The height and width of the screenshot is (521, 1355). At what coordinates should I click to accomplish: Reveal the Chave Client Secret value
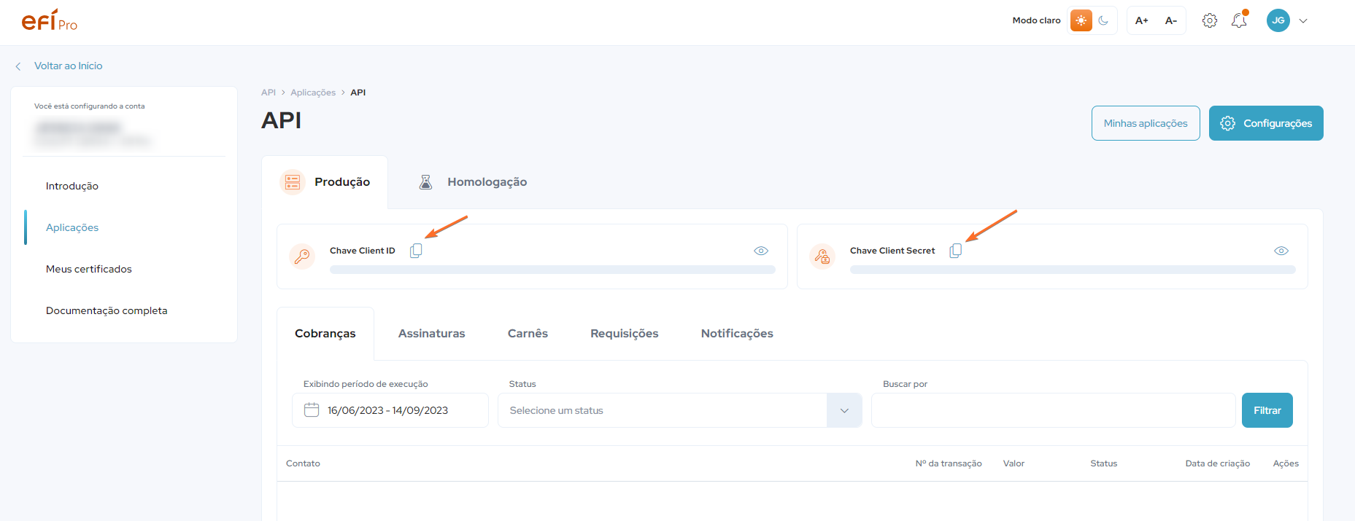[1281, 251]
